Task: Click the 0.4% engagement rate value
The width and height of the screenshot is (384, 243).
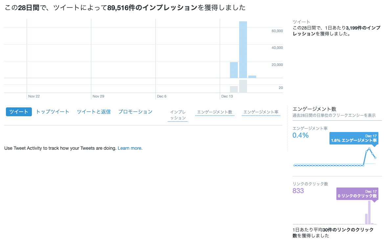Action: (x=301, y=135)
